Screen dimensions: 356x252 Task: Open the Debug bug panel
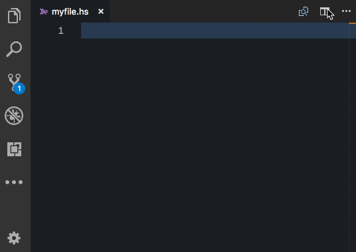click(x=14, y=116)
